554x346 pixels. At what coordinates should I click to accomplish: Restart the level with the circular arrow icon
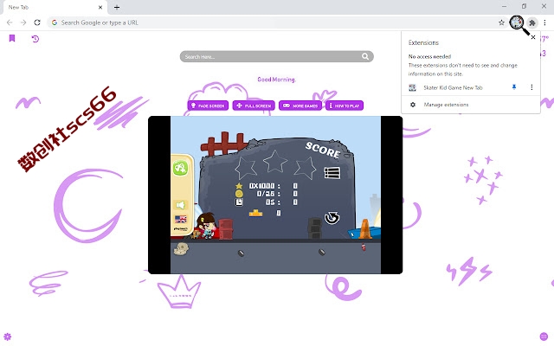(332, 217)
